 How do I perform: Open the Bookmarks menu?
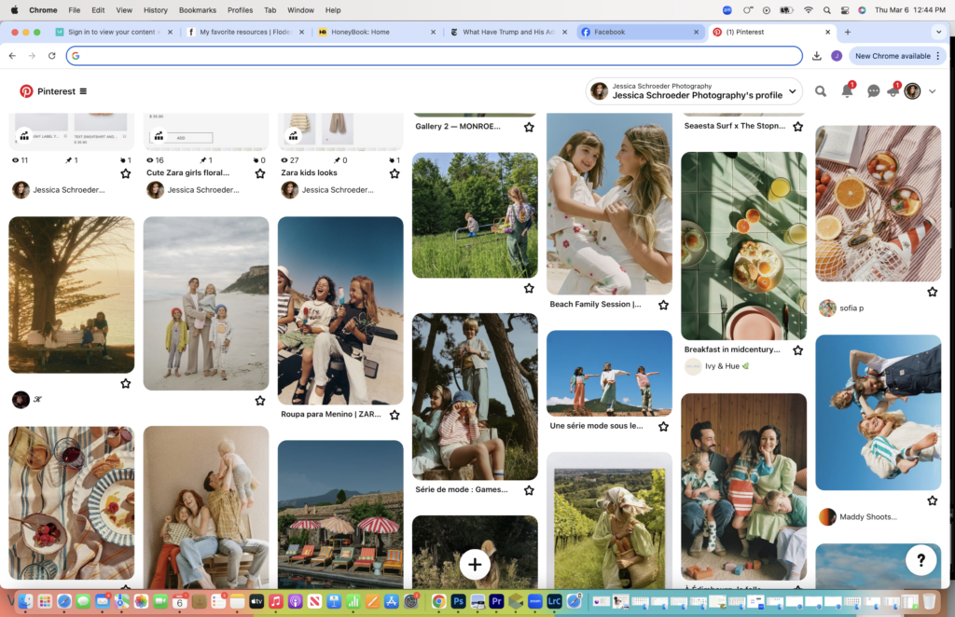[198, 9]
